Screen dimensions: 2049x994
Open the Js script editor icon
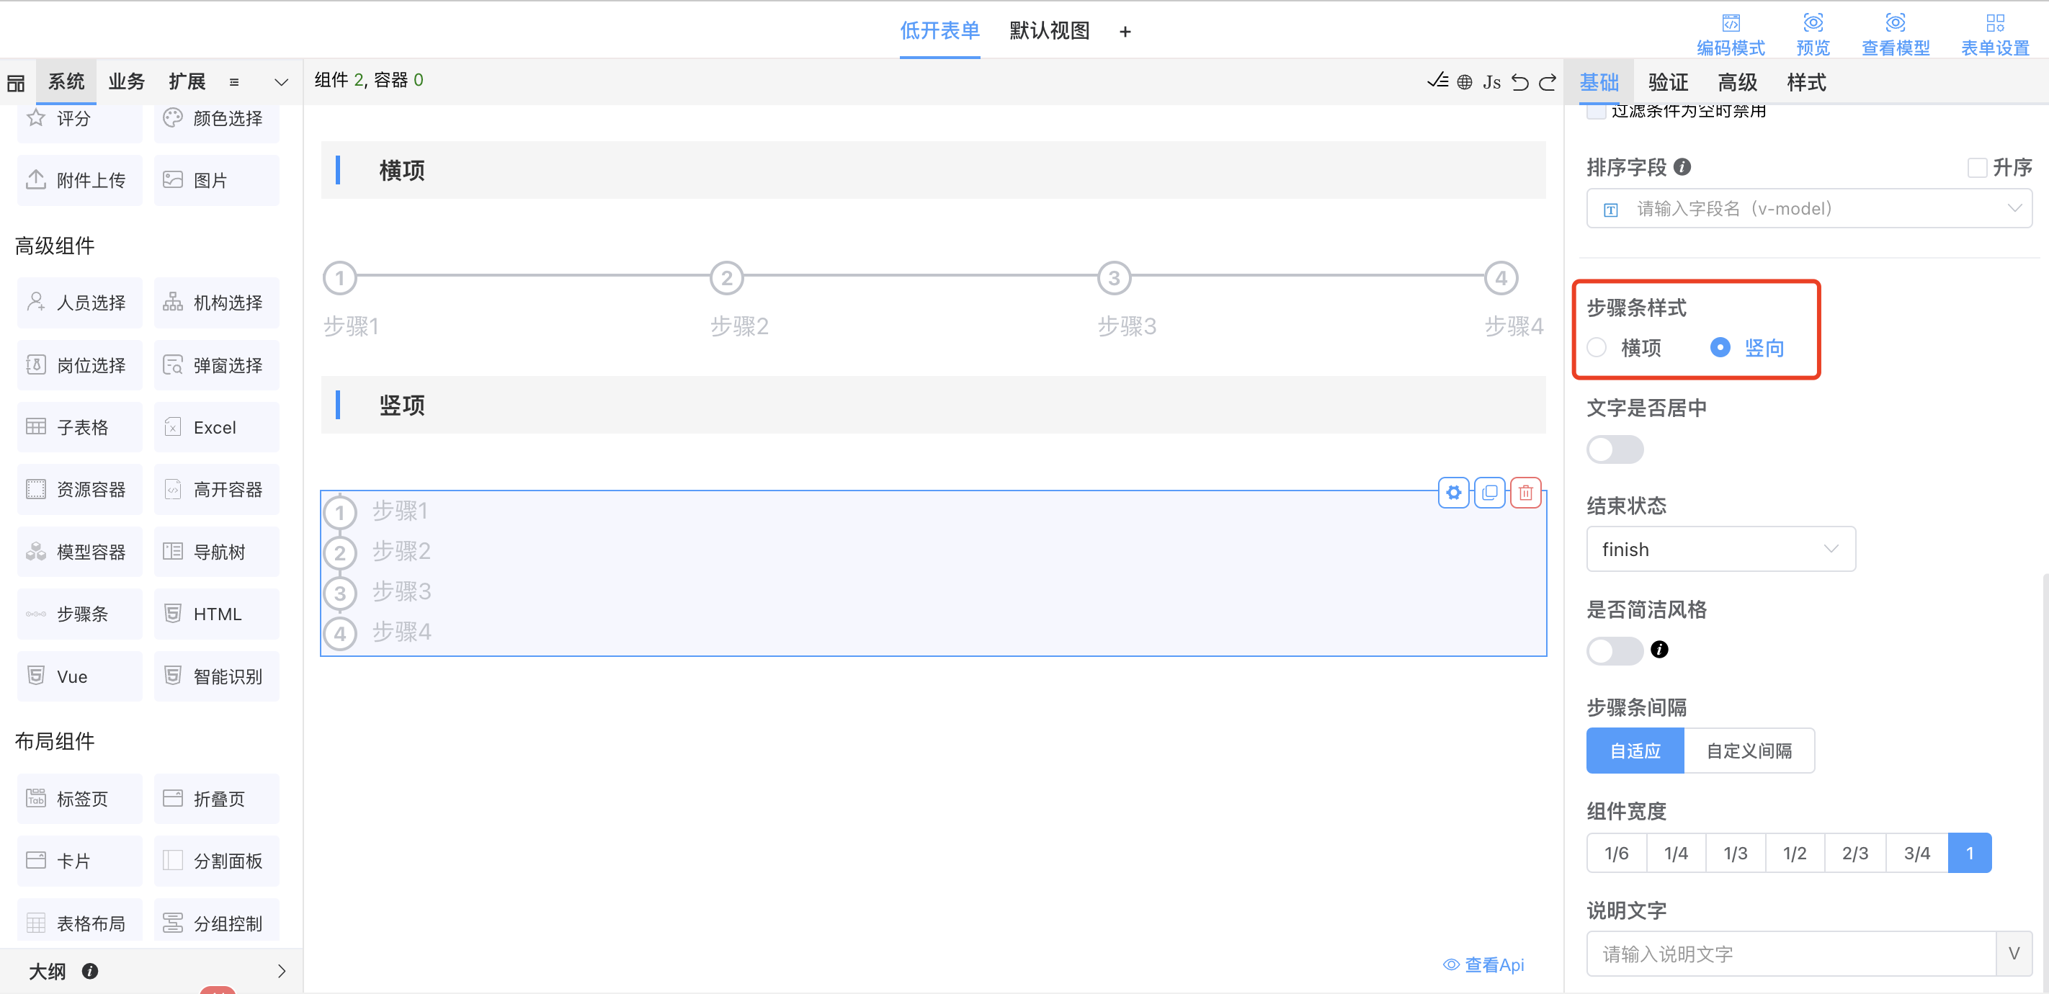(x=1491, y=82)
